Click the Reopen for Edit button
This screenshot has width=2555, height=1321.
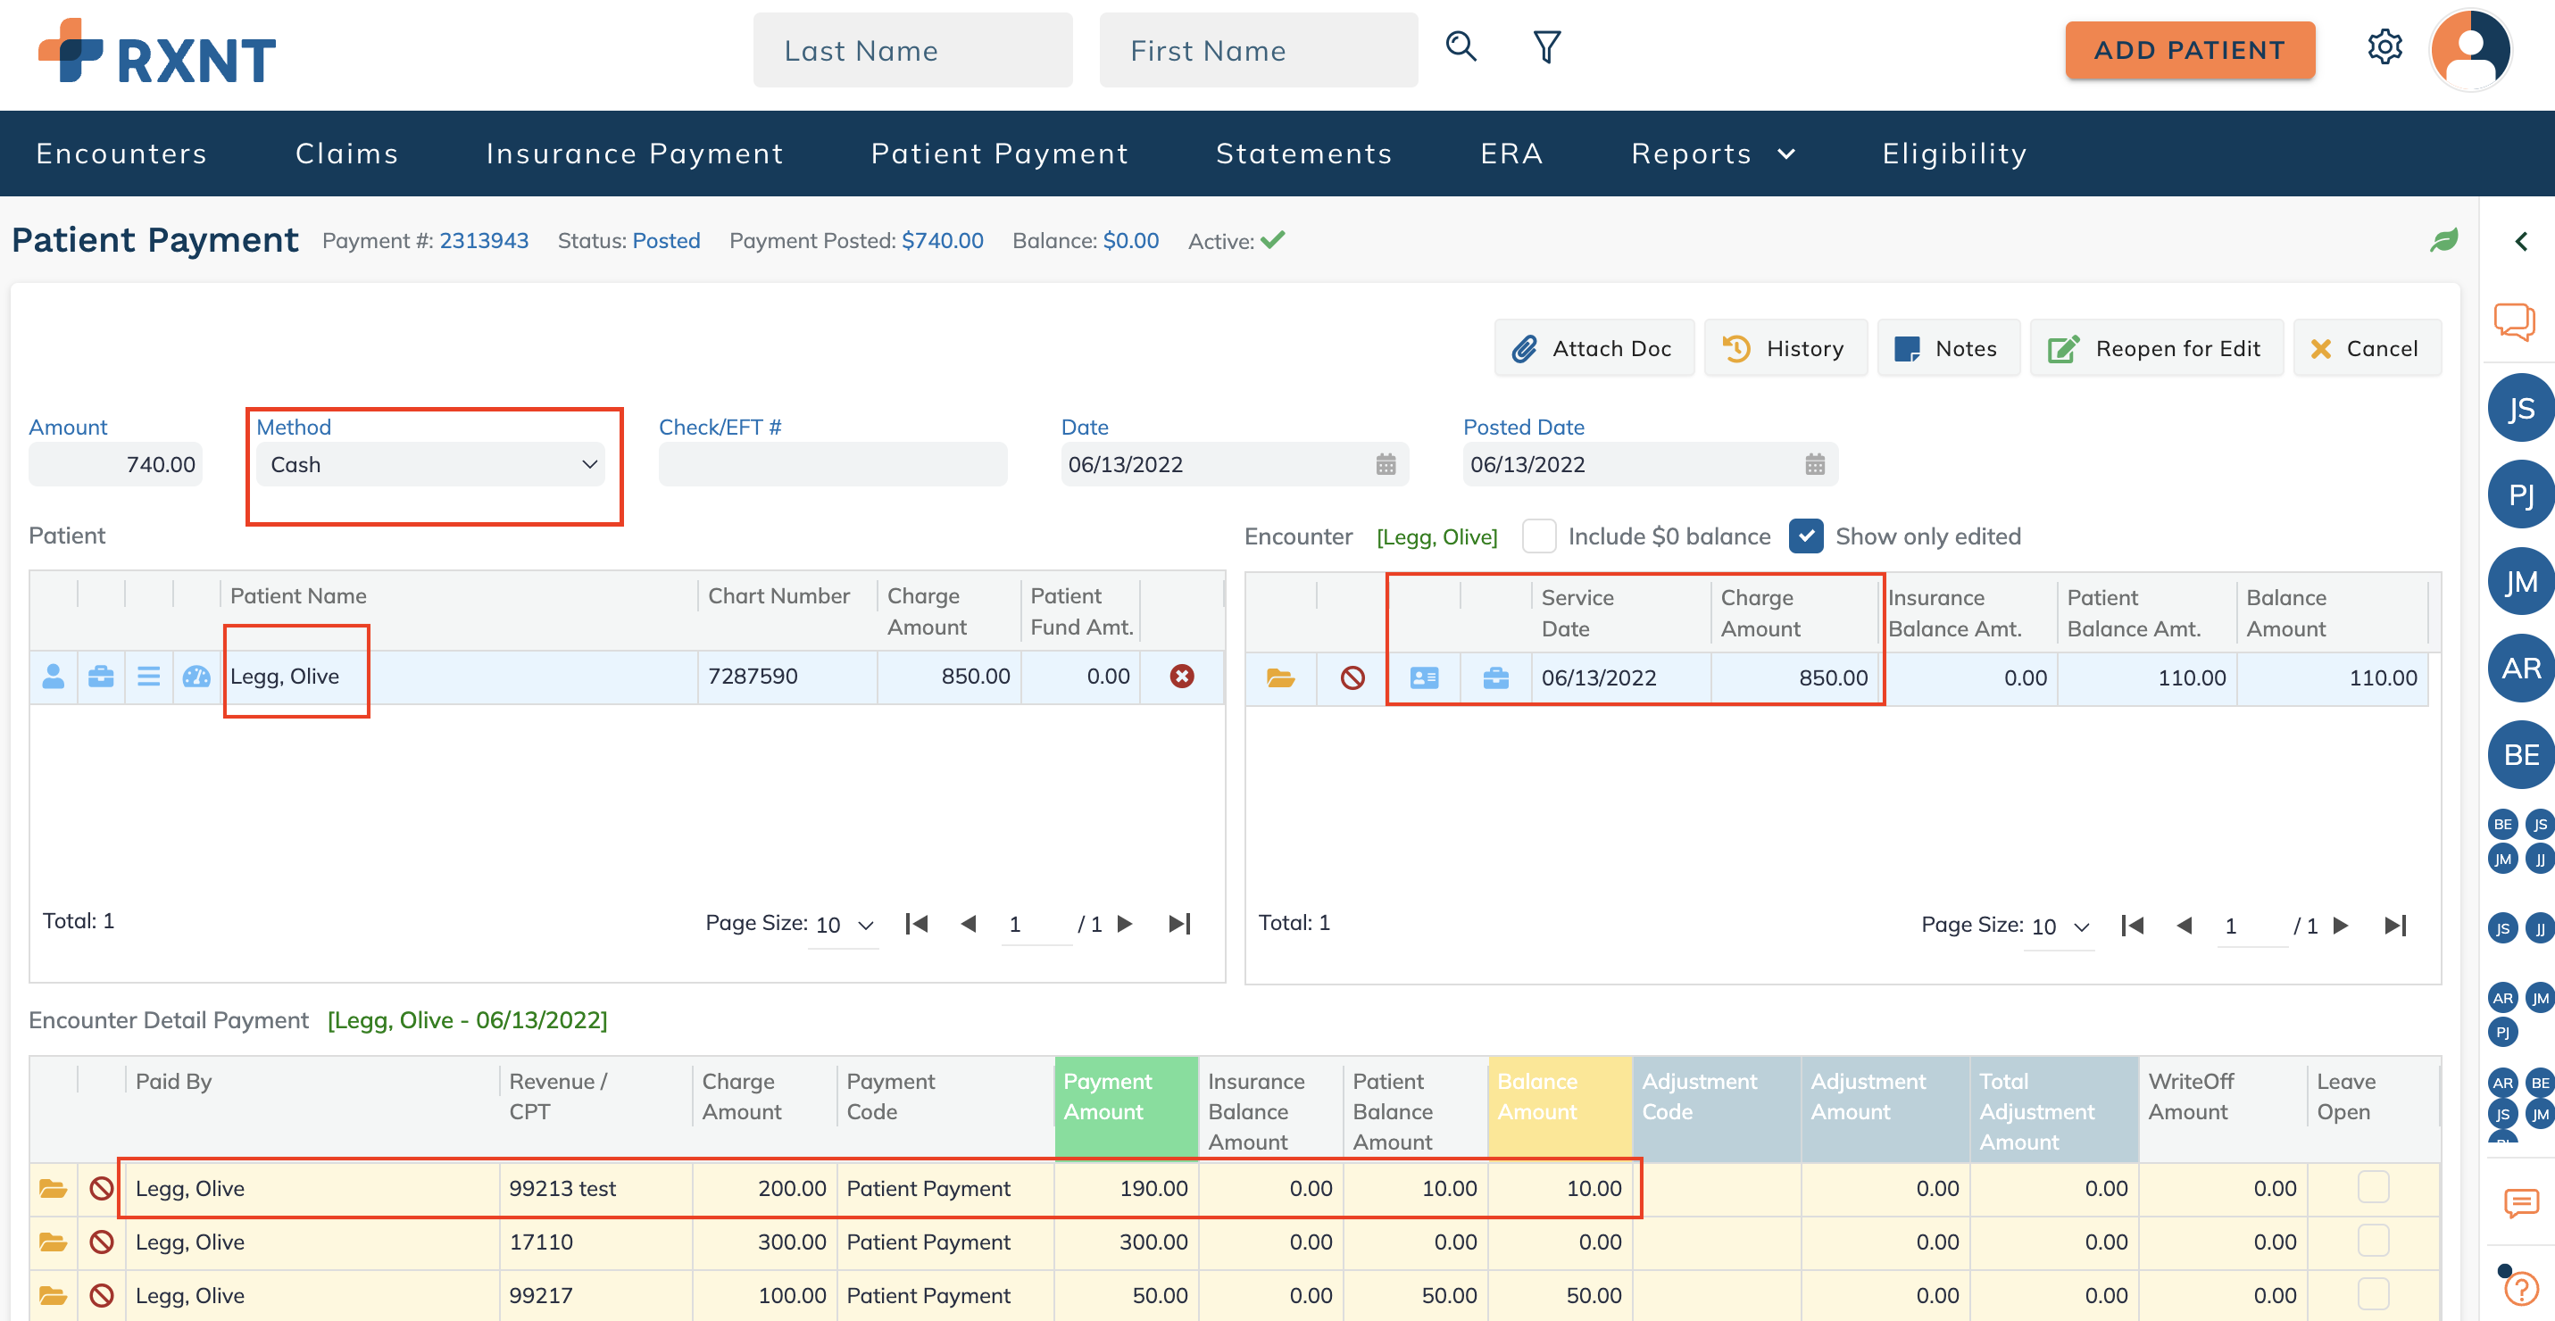tap(2155, 348)
